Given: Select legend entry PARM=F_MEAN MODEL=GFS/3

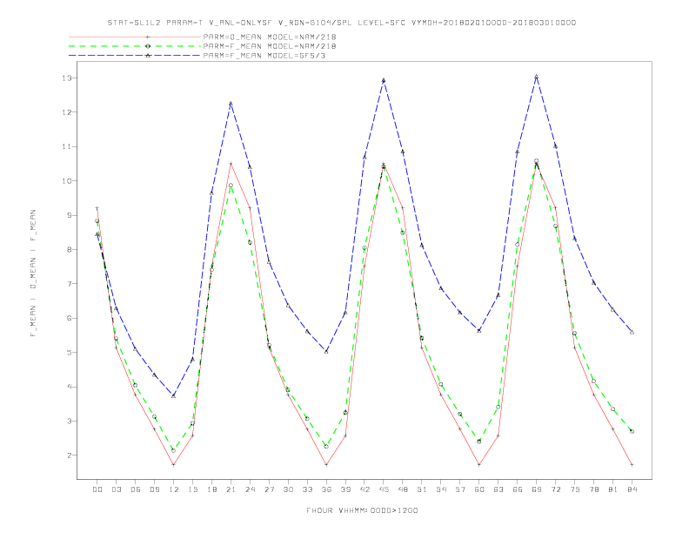Looking at the screenshot, I should click(x=264, y=56).
